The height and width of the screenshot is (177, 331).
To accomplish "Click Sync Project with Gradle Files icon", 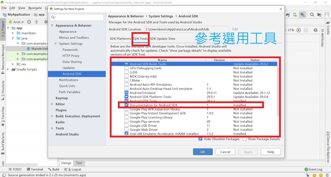I will pyautogui.click(x=288, y=15).
